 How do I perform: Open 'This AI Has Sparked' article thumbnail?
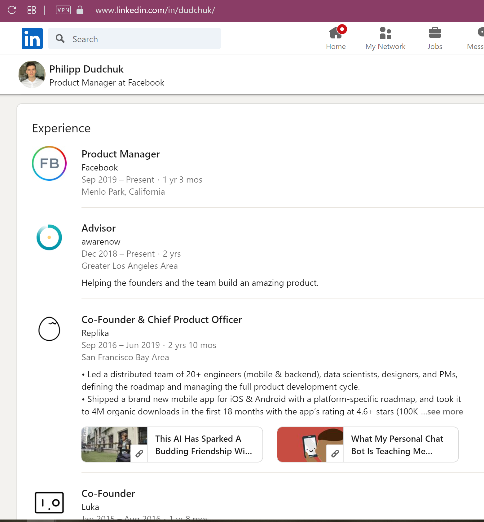point(114,445)
